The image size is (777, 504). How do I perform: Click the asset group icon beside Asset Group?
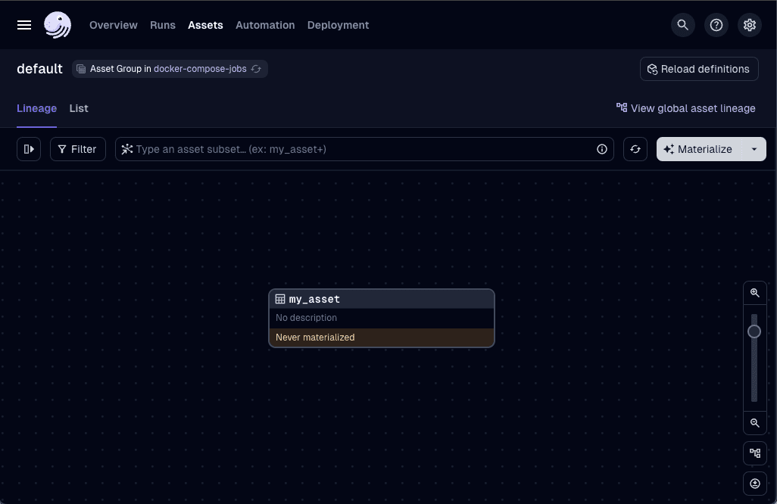pos(81,69)
